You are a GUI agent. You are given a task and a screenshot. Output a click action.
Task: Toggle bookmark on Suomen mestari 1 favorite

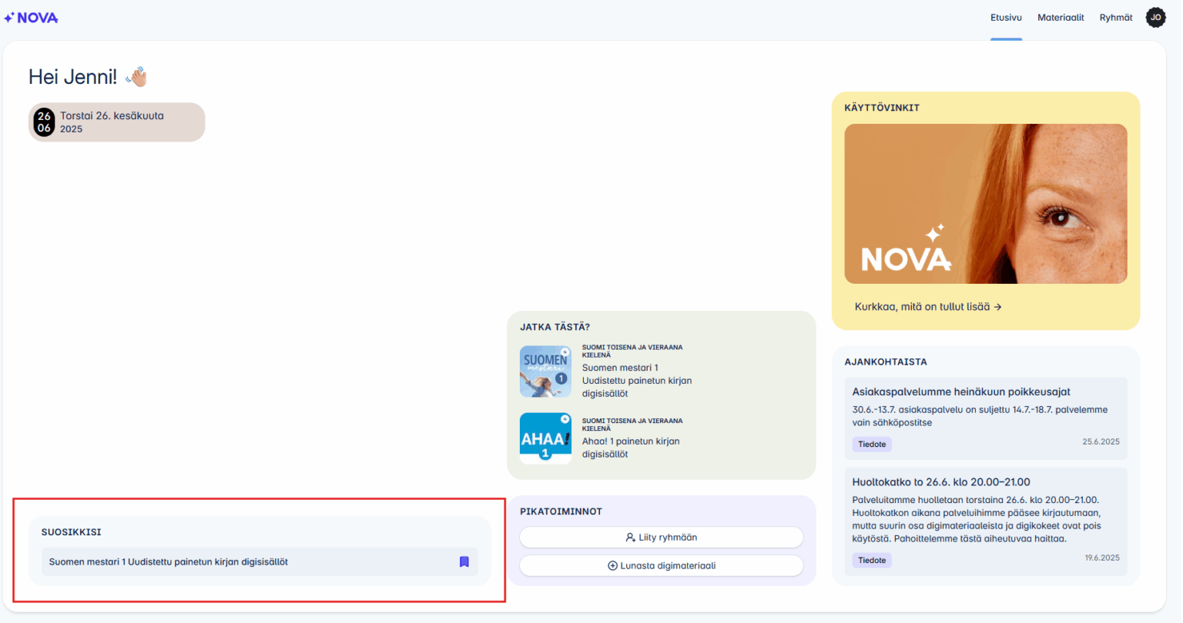click(x=464, y=562)
